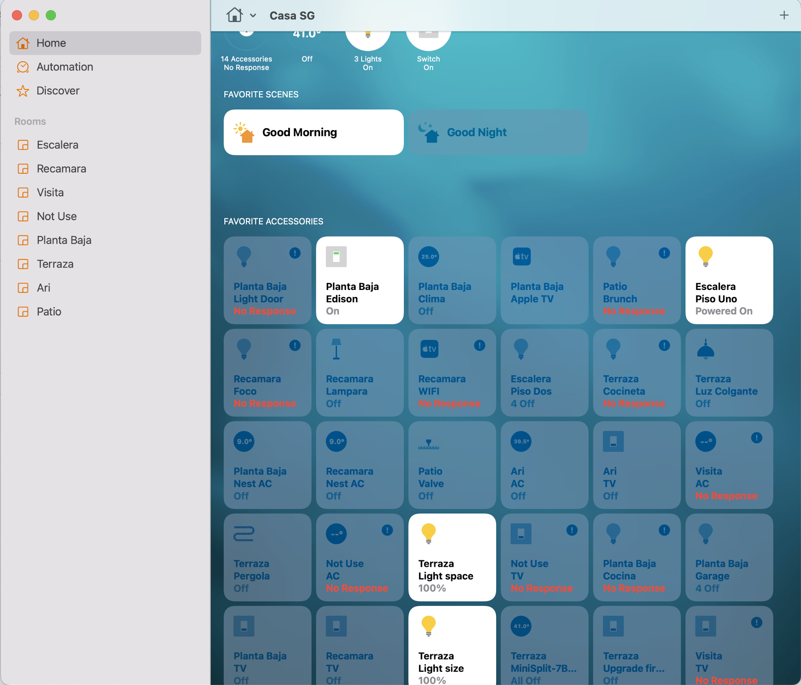This screenshot has width=801, height=685.
Task: Select the Escalera room
Action: tap(105, 145)
